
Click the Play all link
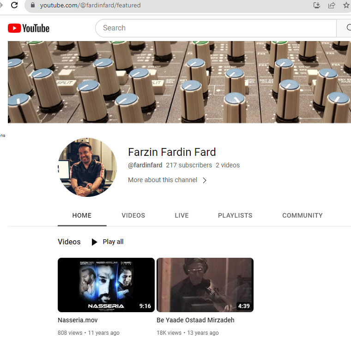pos(113,242)
